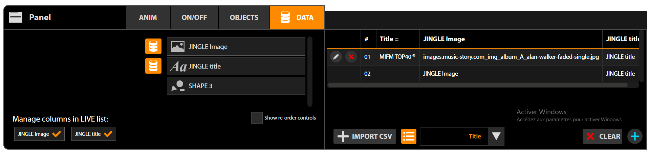The height and width of the screenshot is (153, 650).
Task: Open the Title dropdown arrow
Action: tap(496, 136)
